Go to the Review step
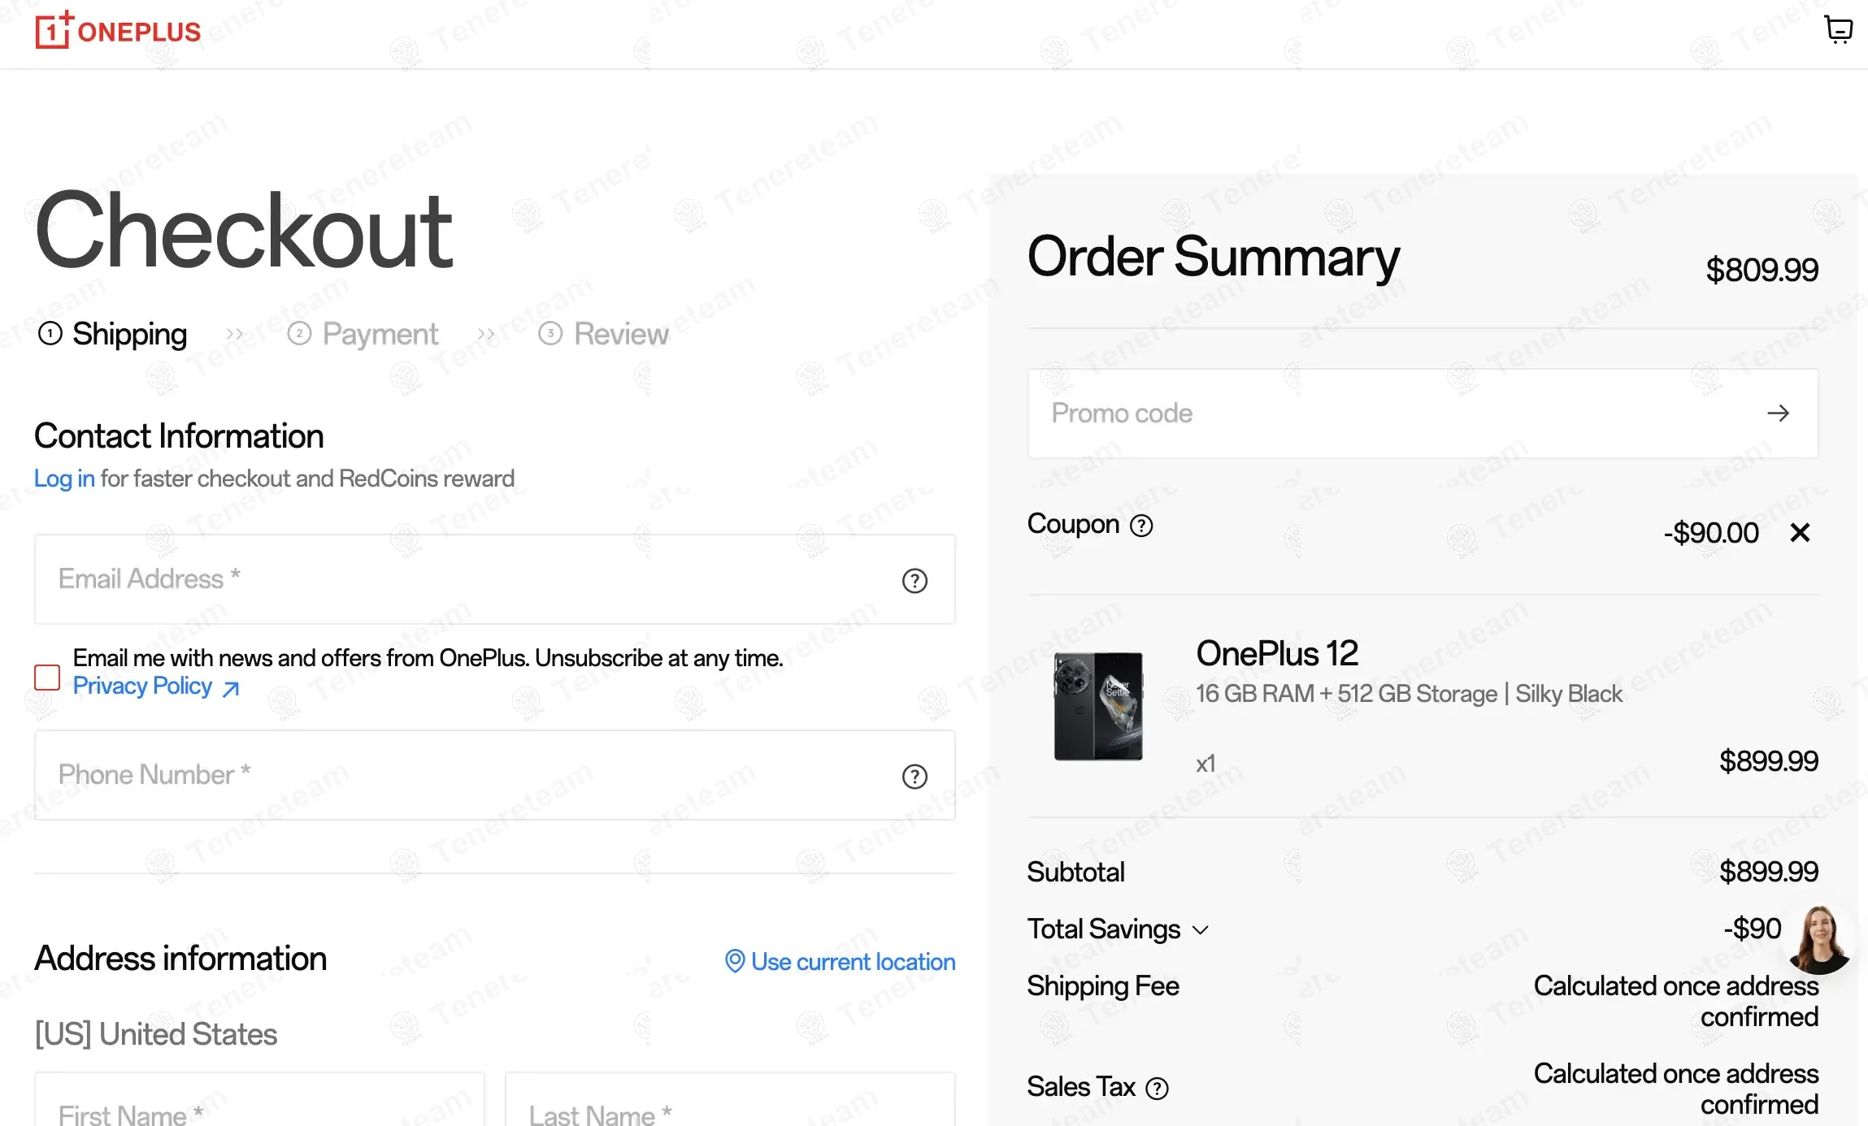Screen dimensions: 1868x1126 click(x=604, y=334)
